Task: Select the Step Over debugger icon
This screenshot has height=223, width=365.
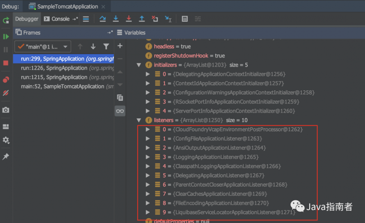Action: [103, 19]
